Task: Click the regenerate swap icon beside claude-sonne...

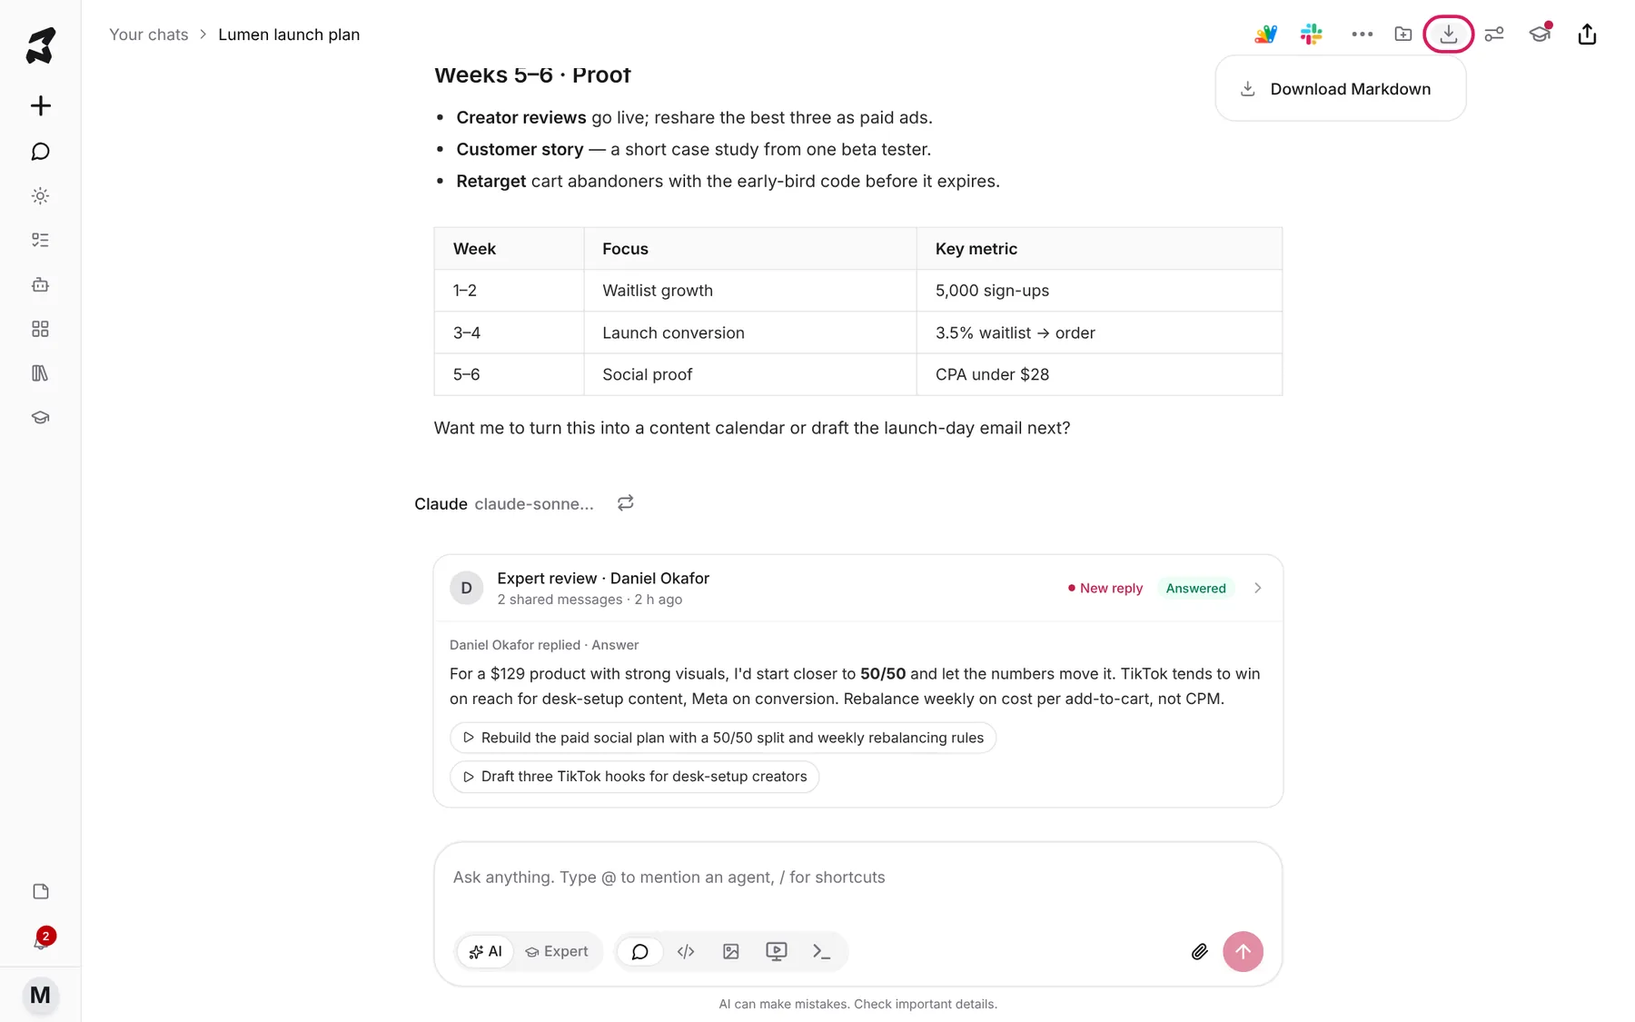Action: [625, 503]
